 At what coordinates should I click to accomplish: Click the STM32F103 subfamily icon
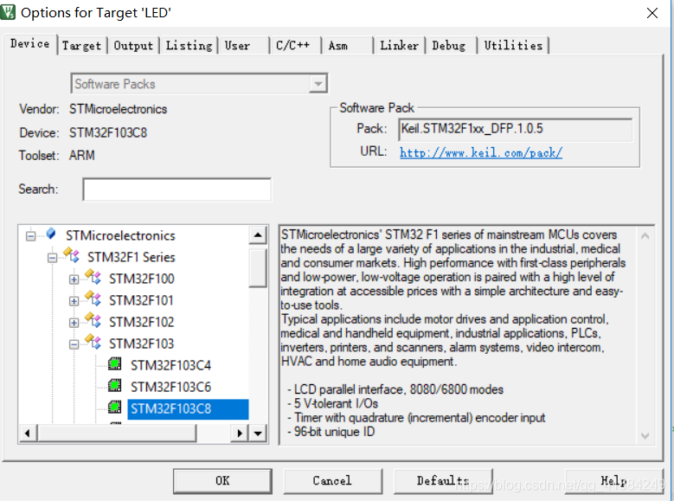coord(93,342)
